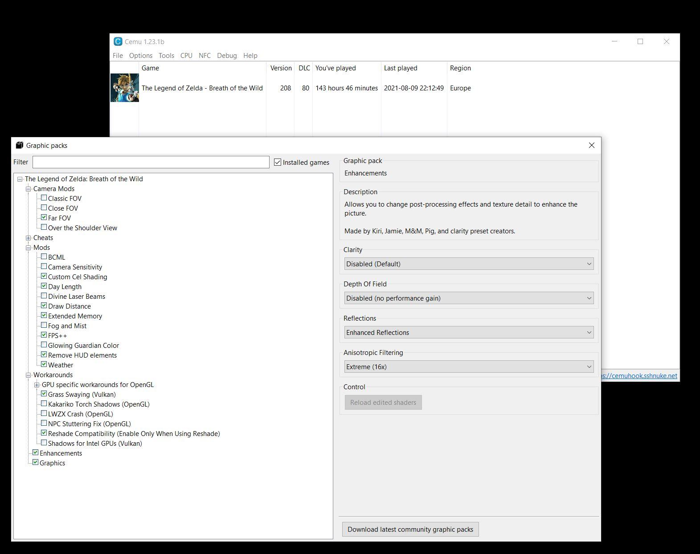
Task: Select the Zelda Breath of the Wild game row
Action: [394, 88]
